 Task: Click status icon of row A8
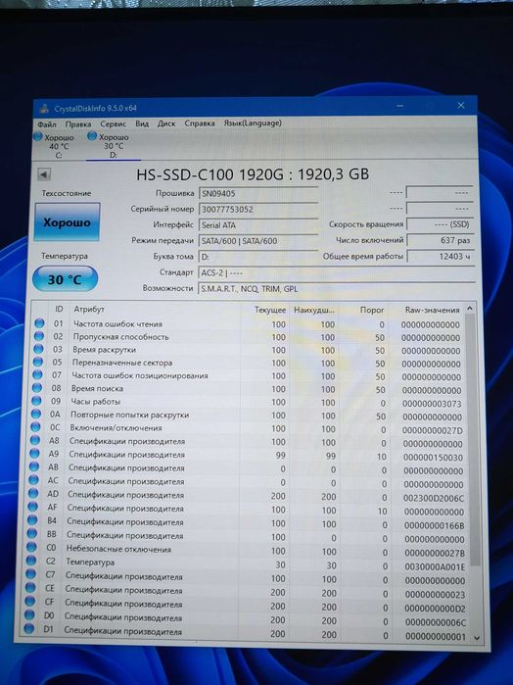click(x=35, y=440)
